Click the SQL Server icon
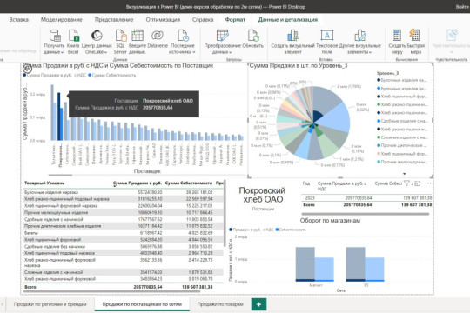The height and width of the screenshot is (313, 470). click(x=120, y=36)
